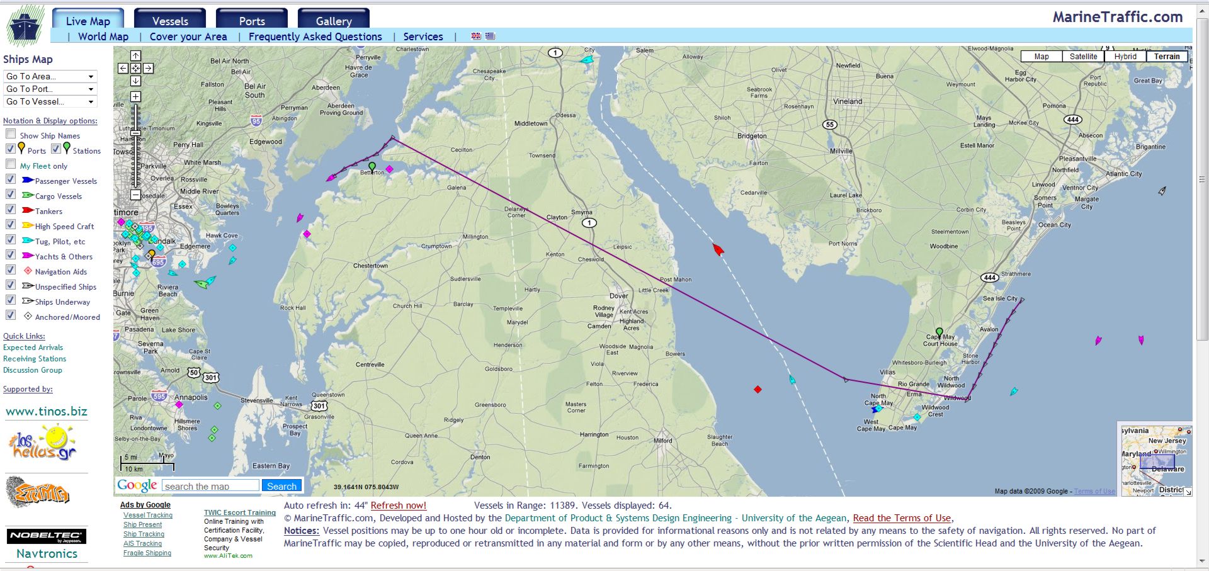Click the cyan vessel near the top at Salem
Viewport: 1209px width, 571px height.
(587, 60)
